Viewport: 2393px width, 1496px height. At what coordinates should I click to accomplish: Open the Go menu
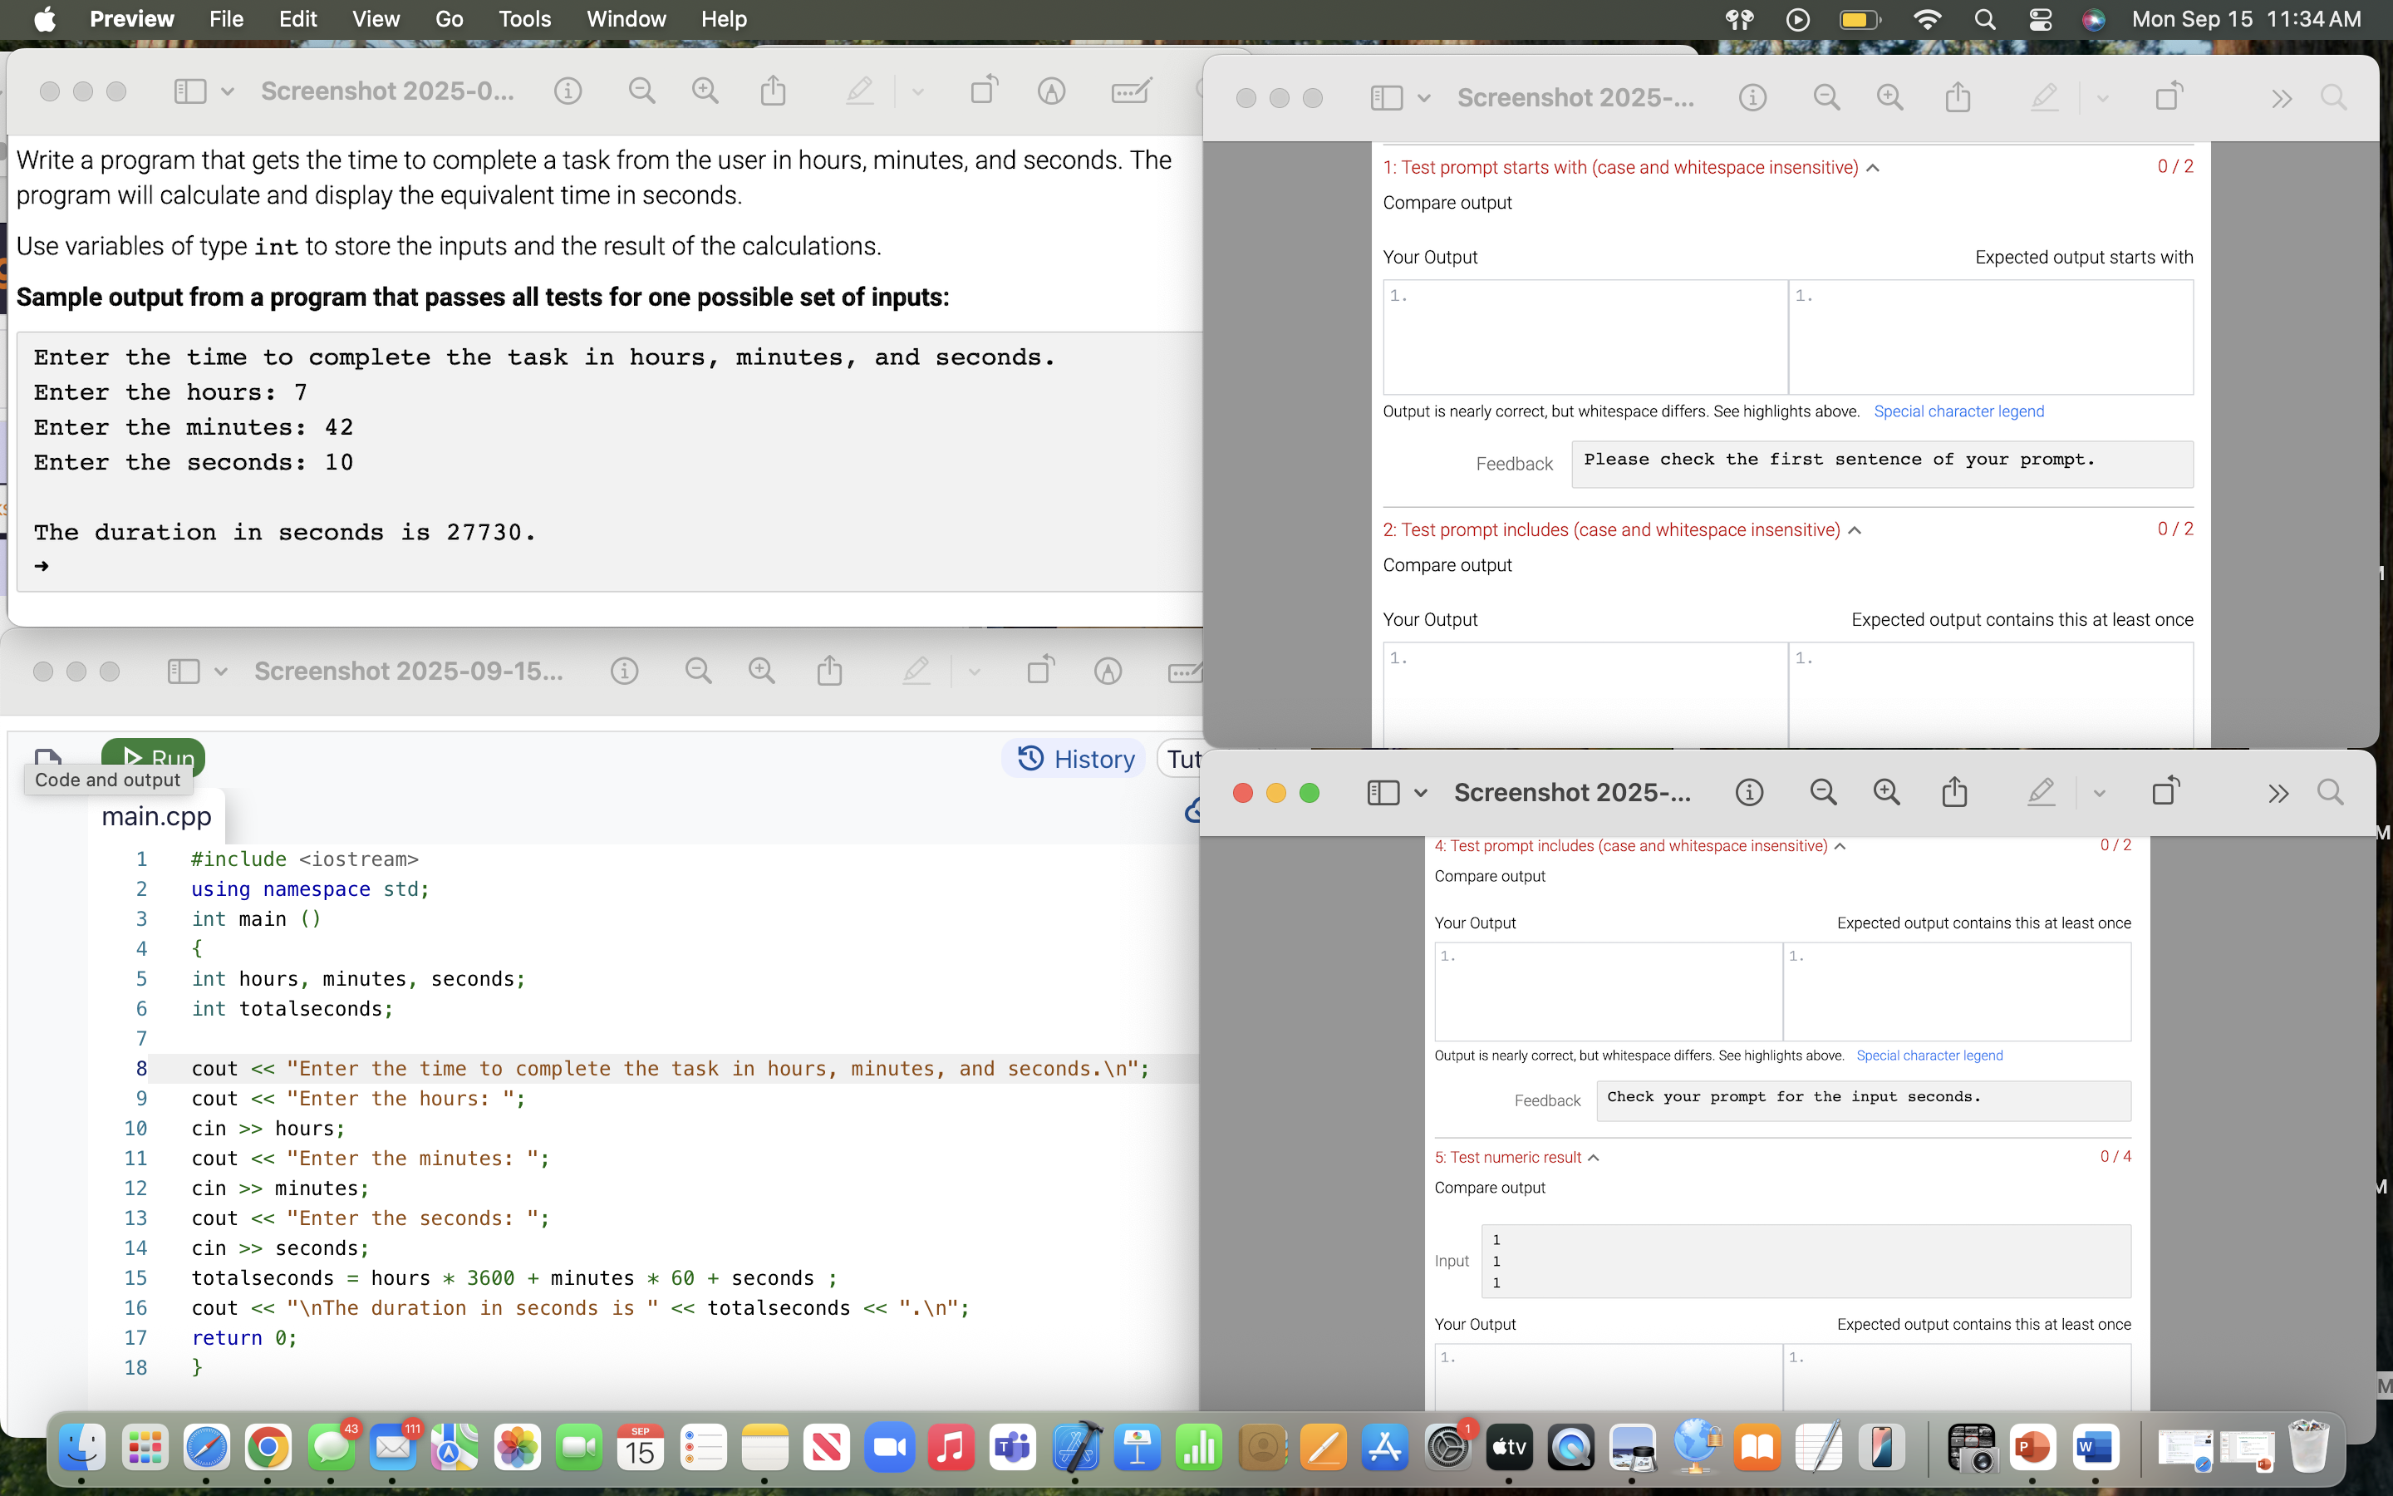[x=449, y=19]
